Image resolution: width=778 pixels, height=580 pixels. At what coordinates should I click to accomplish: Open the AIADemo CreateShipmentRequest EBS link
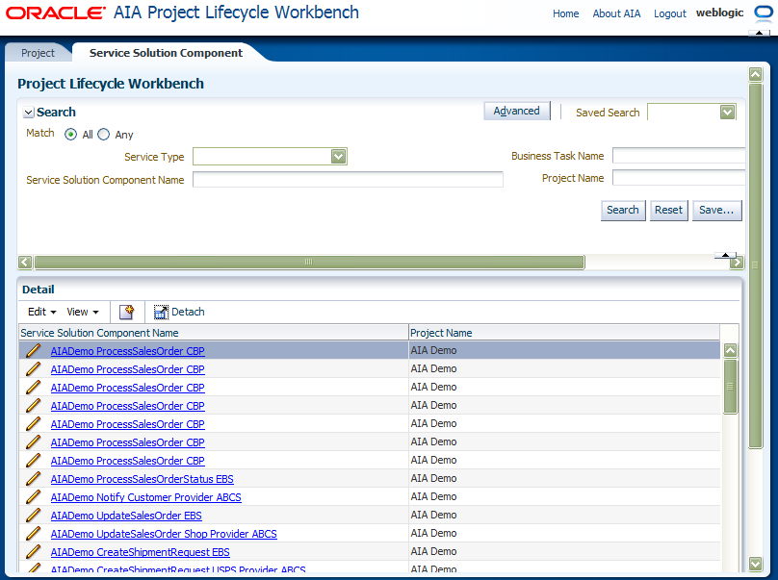tap(140, 552)
